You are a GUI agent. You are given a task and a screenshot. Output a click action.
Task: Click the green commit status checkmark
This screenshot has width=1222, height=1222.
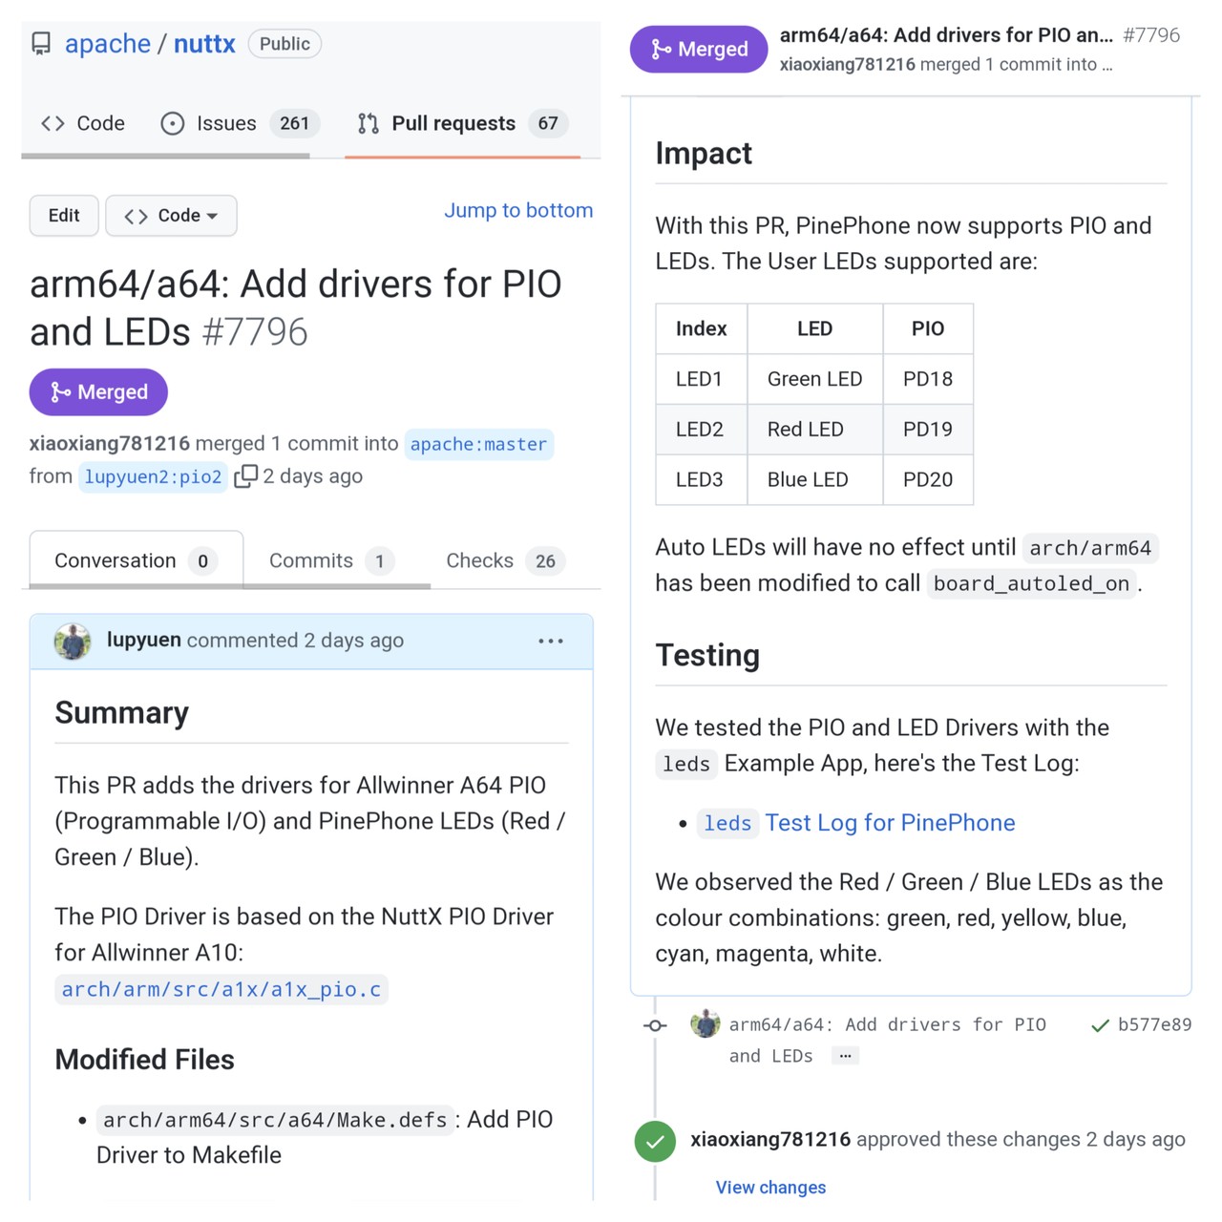point(1100,1025)
